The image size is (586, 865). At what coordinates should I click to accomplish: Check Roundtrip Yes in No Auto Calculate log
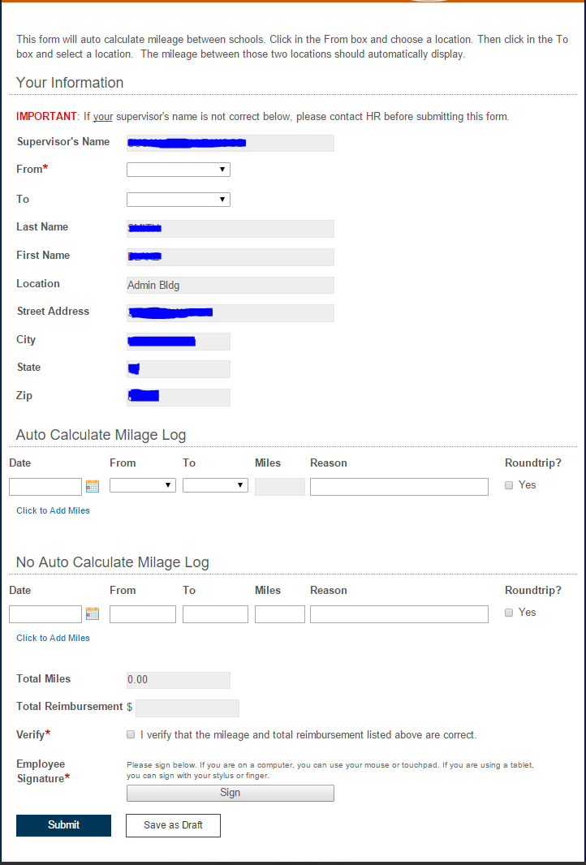click(509, 613)
